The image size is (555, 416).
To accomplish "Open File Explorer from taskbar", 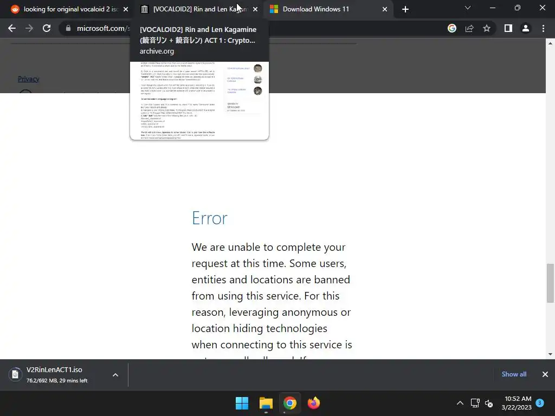I will click(x=266, y=403).
